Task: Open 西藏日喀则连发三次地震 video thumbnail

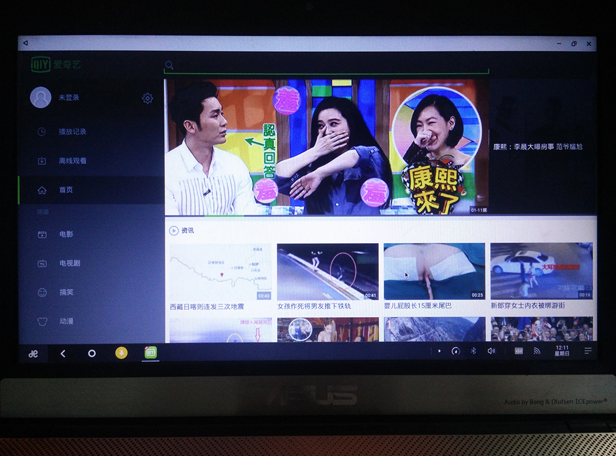Action: pyautogui.click(x=220, y=272)
